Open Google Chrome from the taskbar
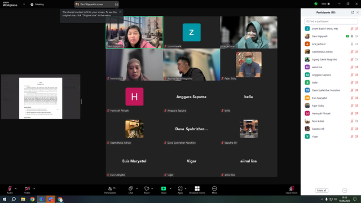361x203 pixels. click(32, 199)
